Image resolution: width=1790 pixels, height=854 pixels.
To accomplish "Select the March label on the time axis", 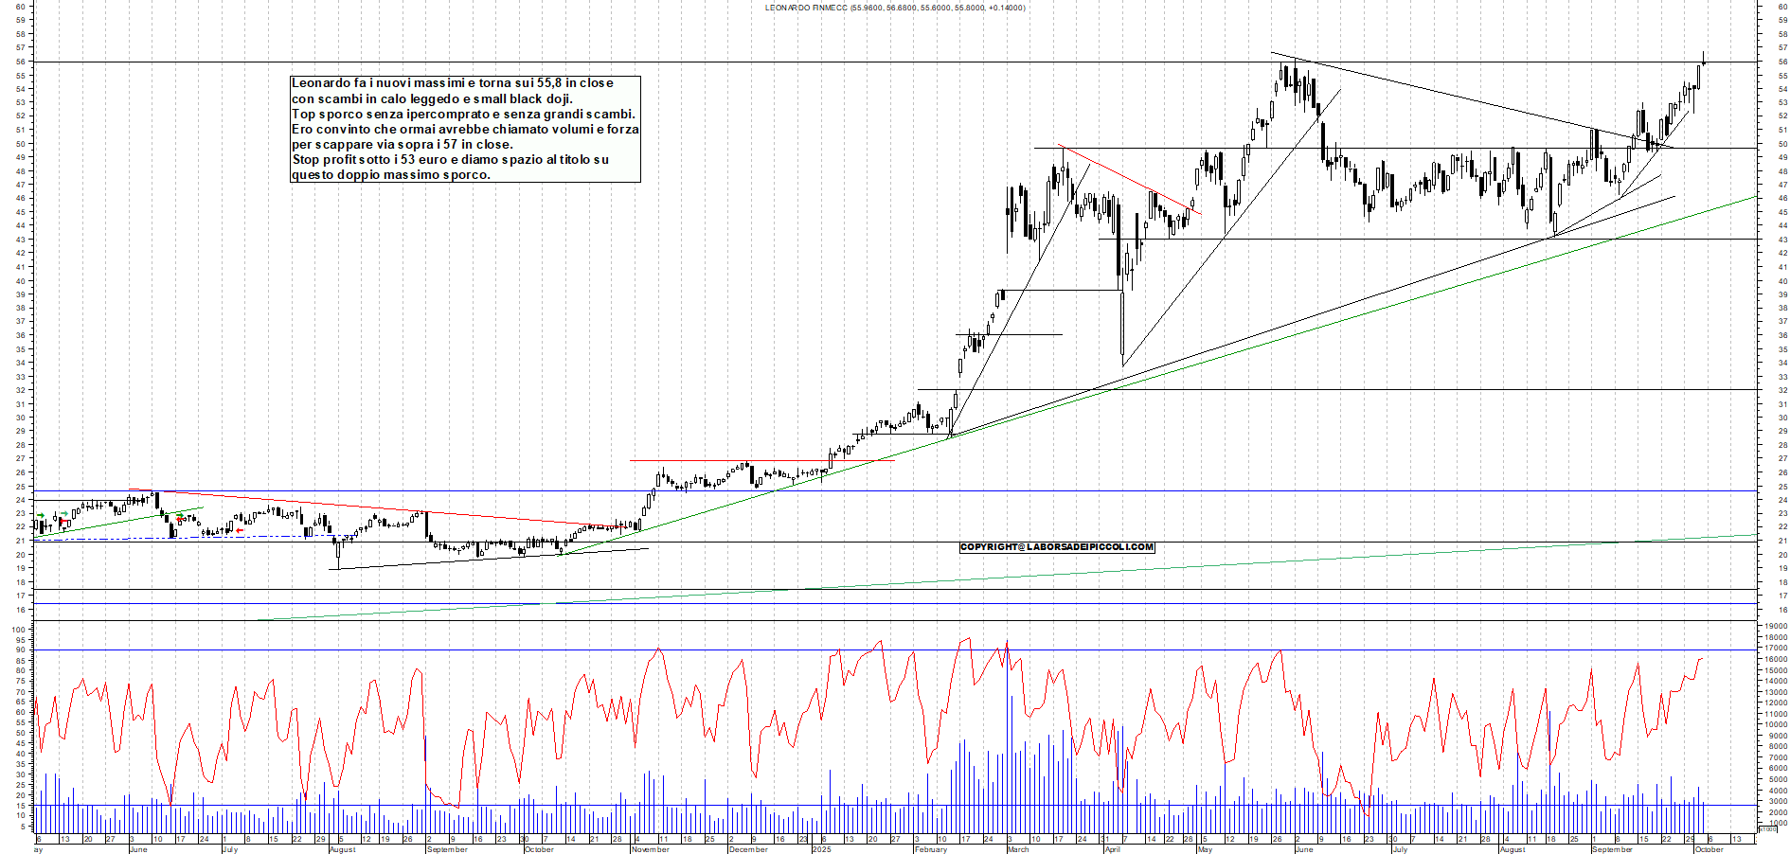I will (x=1018, y=849).
